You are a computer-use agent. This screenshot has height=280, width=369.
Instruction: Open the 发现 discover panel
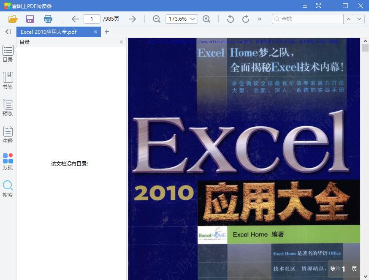tap(8, 162)
